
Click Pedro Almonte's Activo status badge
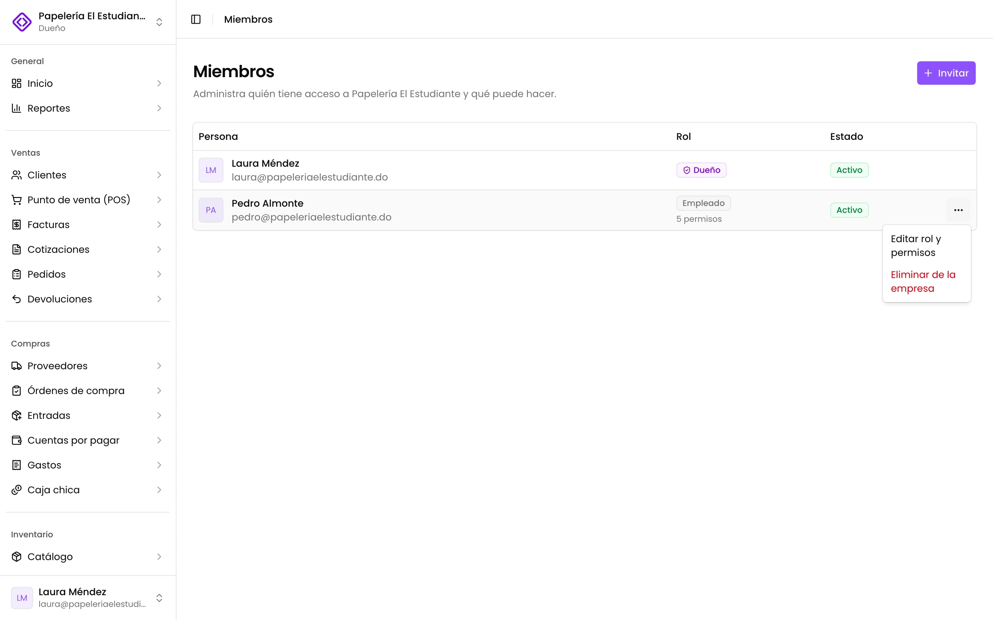click(x=849, y=210)
